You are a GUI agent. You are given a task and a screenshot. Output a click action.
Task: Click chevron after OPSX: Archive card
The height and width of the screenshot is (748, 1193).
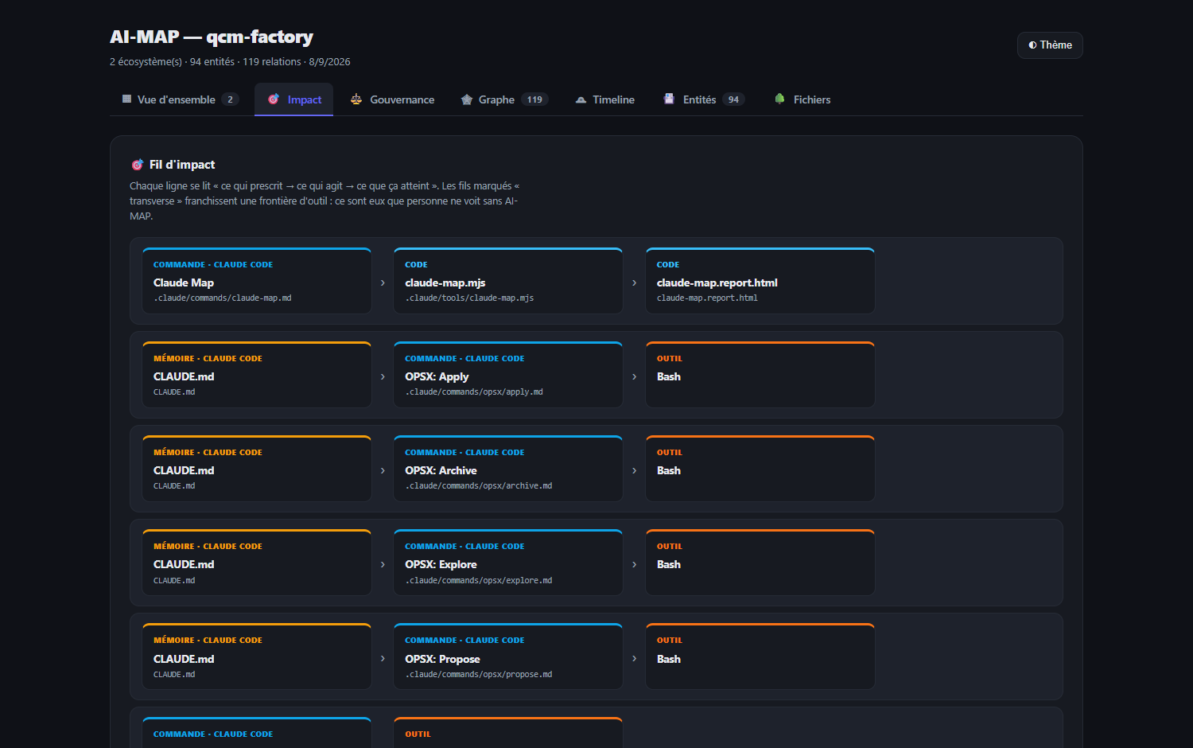(634, 470)
